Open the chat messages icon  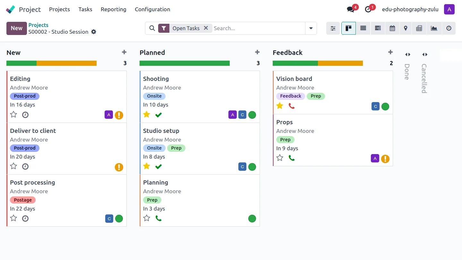[x=351, y=9]
